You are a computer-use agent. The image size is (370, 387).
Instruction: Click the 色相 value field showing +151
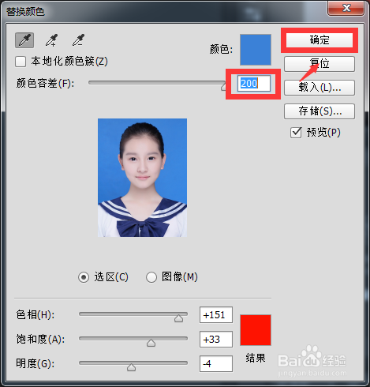[216, 314]
